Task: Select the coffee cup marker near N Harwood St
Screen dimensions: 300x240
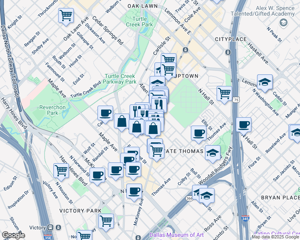Action: 97,175
